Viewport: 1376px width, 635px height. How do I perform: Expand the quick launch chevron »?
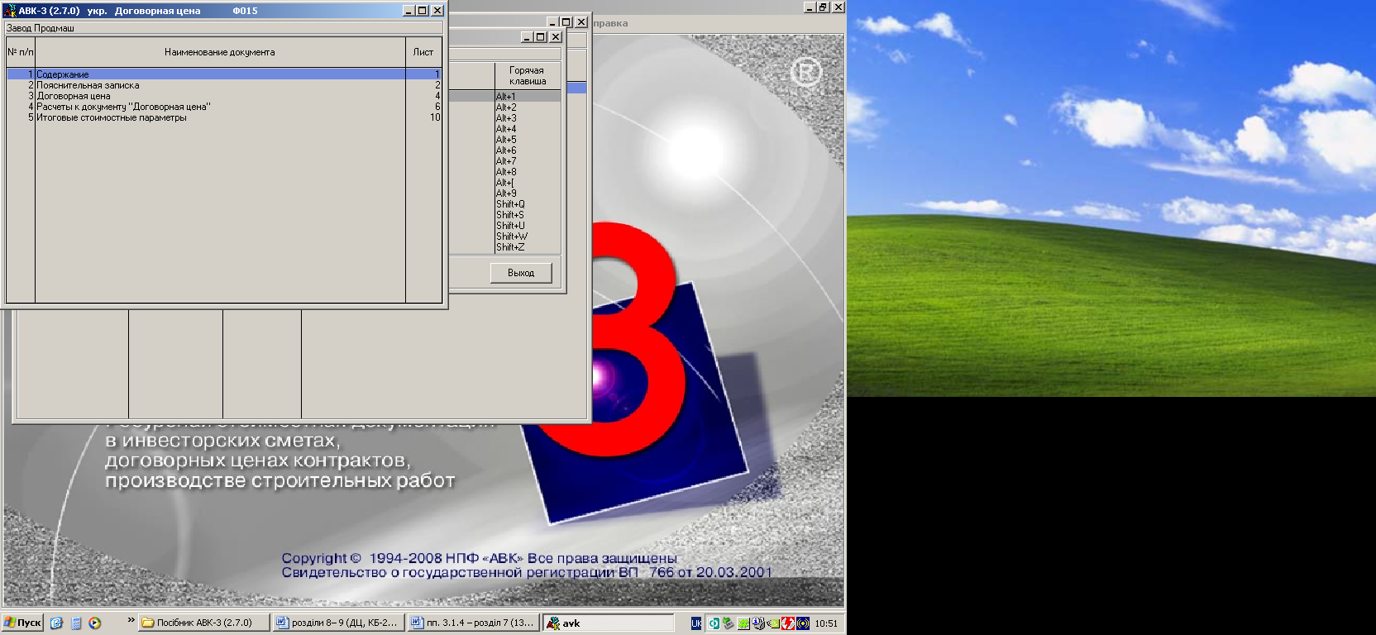pyautogui.click(x=131, y=619)
